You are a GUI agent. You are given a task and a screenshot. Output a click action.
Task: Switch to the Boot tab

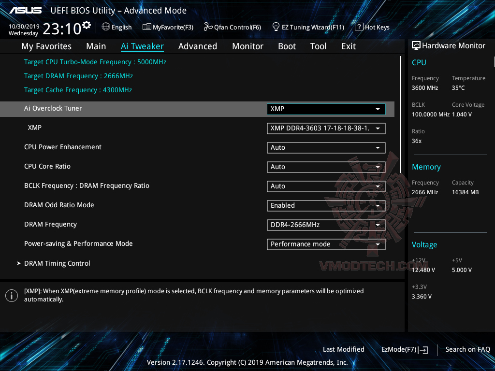pyautogui.click(x=287, y=46)
